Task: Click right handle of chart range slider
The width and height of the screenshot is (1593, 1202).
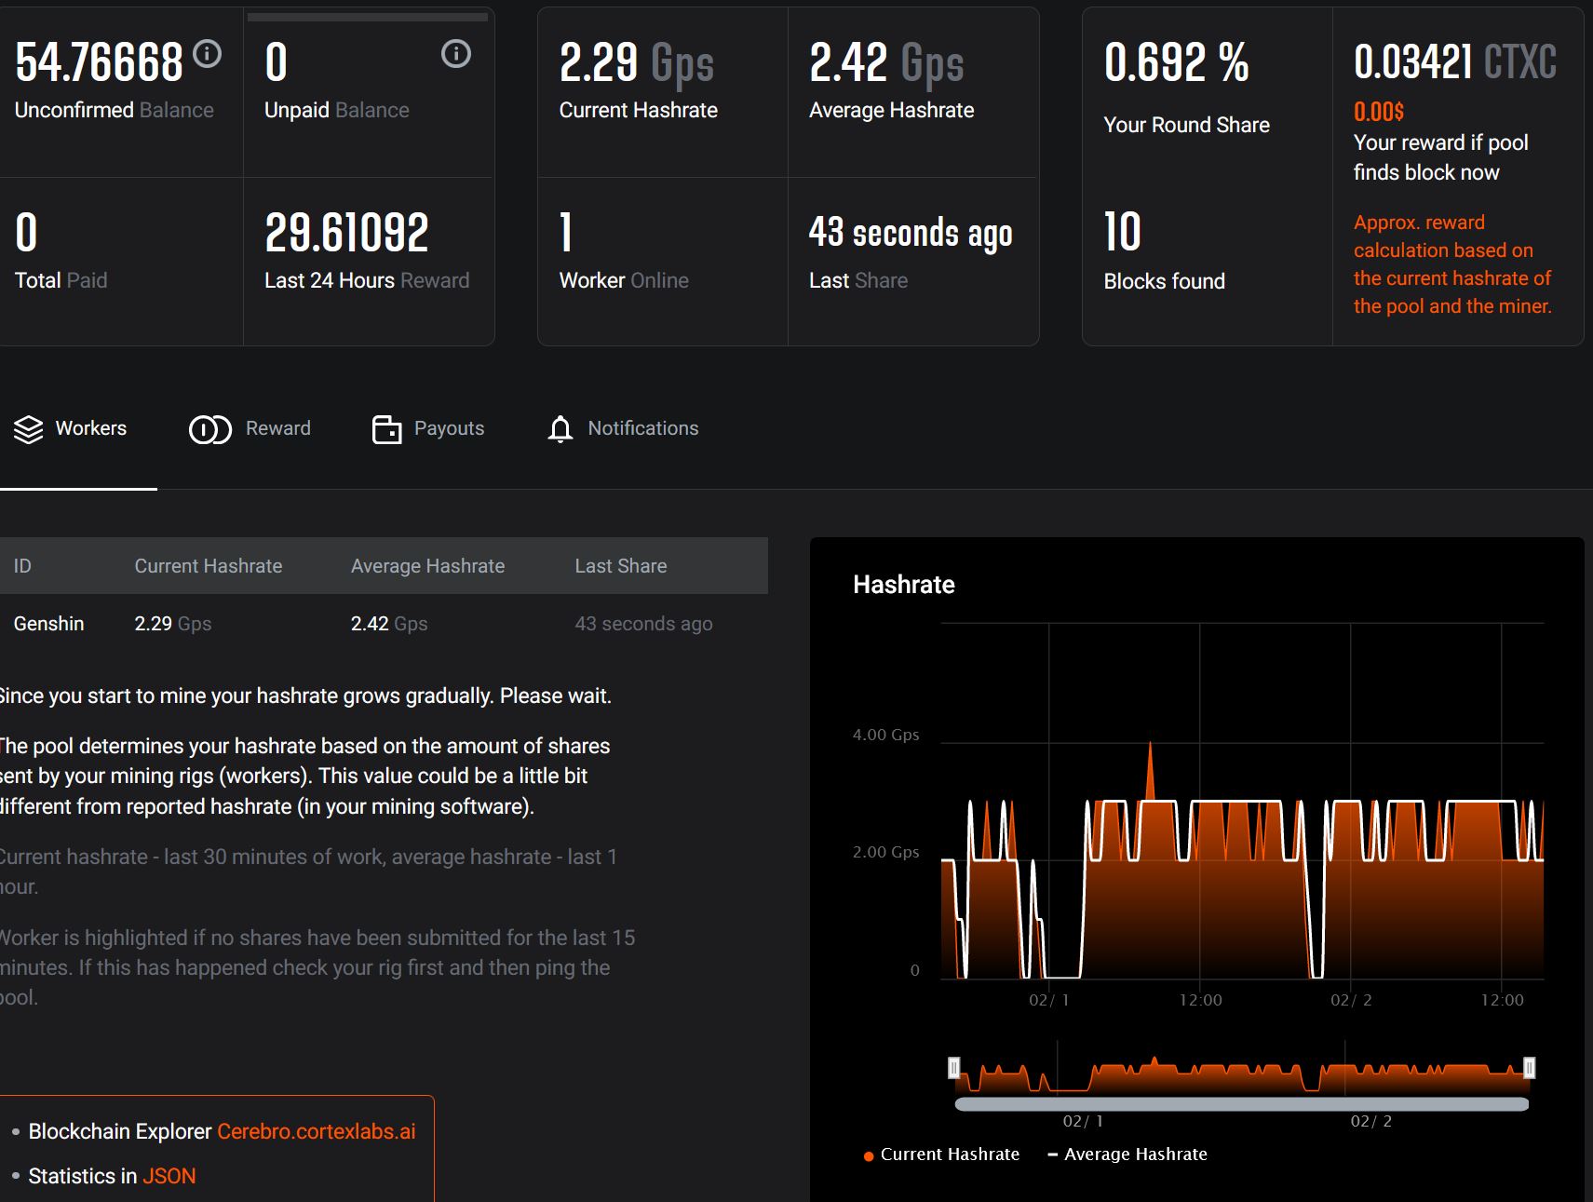Action: tap(1529, 1068)
